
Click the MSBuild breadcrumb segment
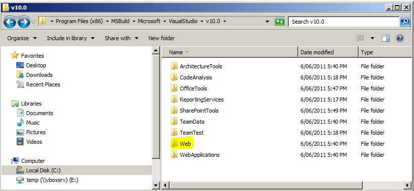point(120,22)
